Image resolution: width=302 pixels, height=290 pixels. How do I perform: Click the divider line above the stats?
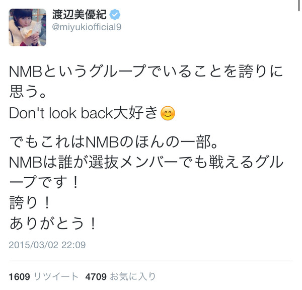pos(151,261)
